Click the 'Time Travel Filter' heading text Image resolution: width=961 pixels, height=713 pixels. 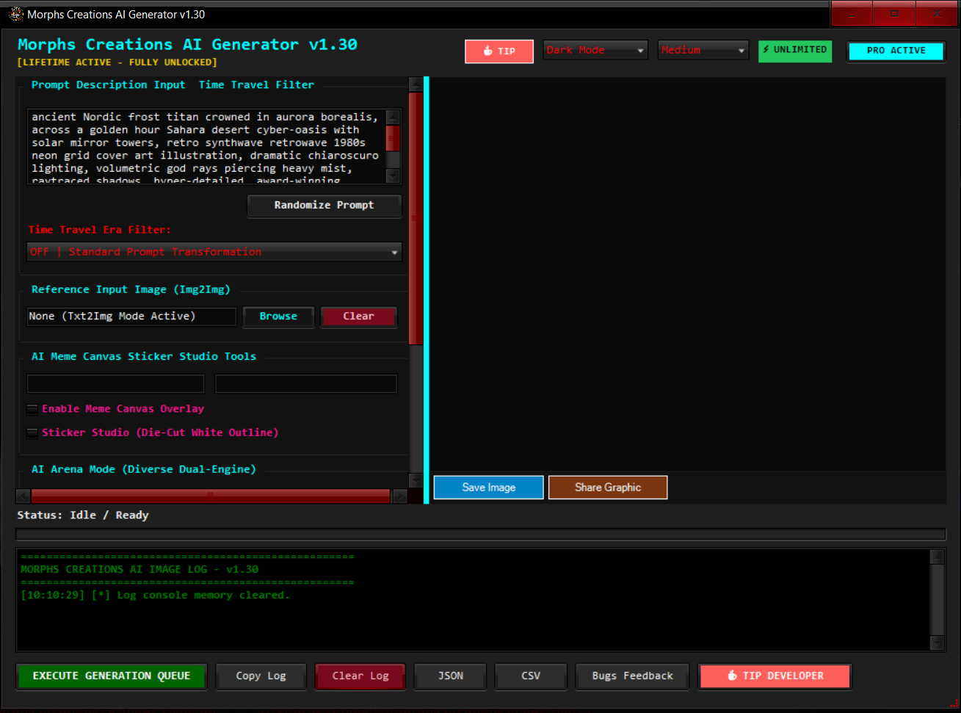[x=256, y=85]
